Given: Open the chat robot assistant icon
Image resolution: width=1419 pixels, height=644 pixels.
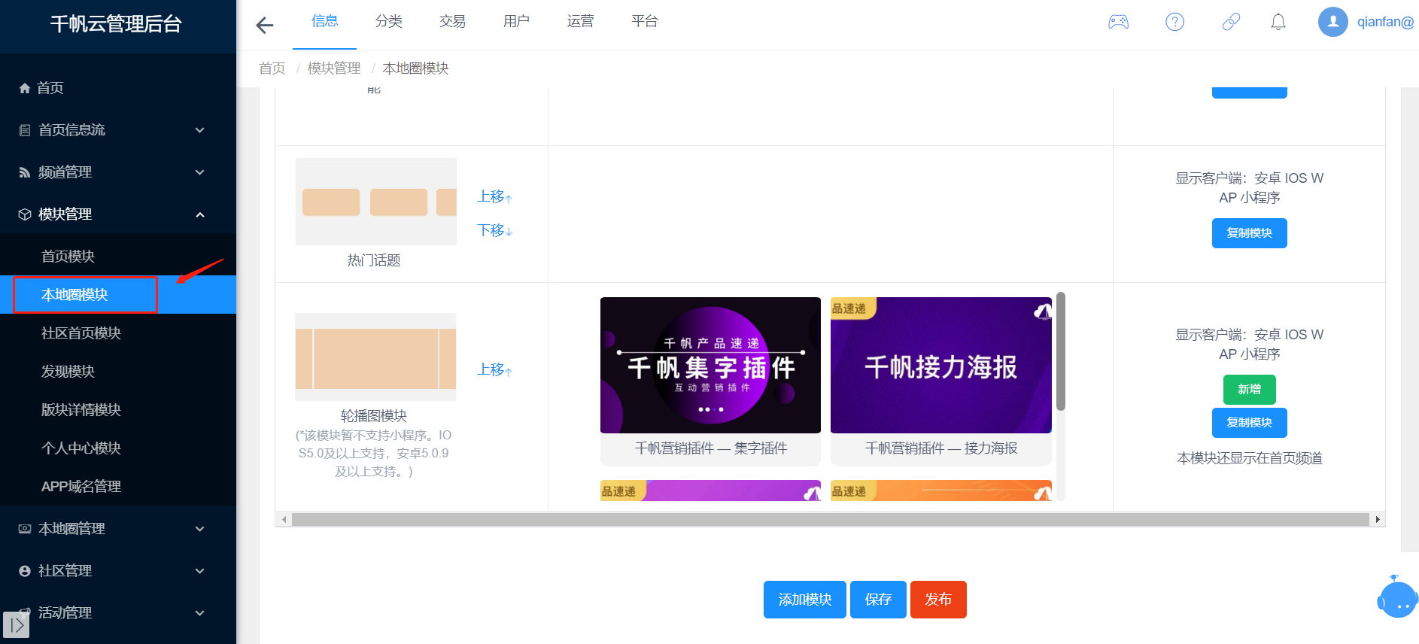Looking at the screenshot, I should coord(1397,597).
